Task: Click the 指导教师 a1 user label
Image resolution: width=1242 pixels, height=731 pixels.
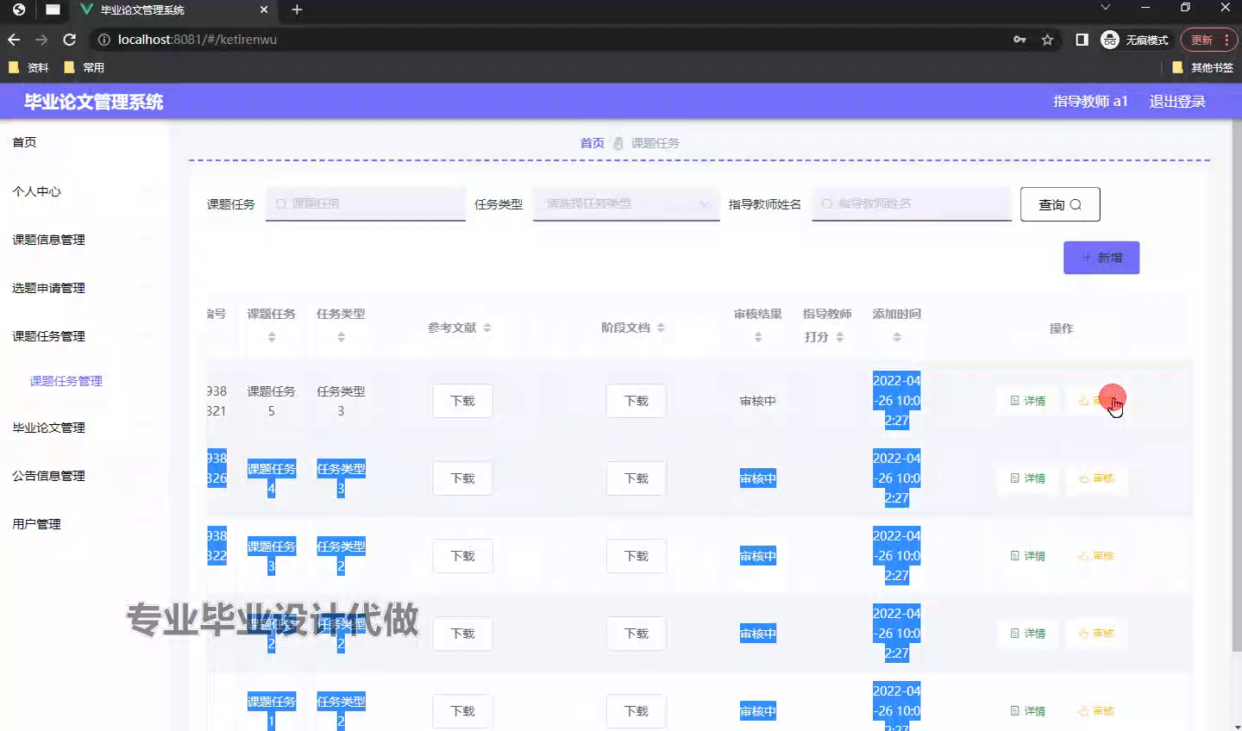Action: click(1090, 102)
